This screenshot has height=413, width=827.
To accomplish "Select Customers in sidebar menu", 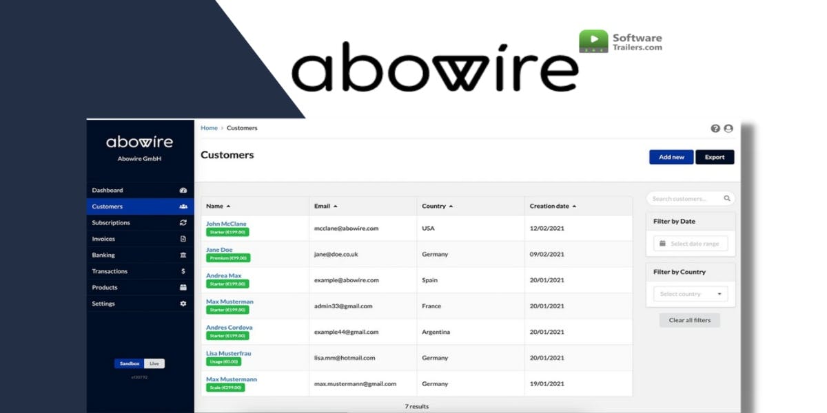I will (x=140, y=206).
